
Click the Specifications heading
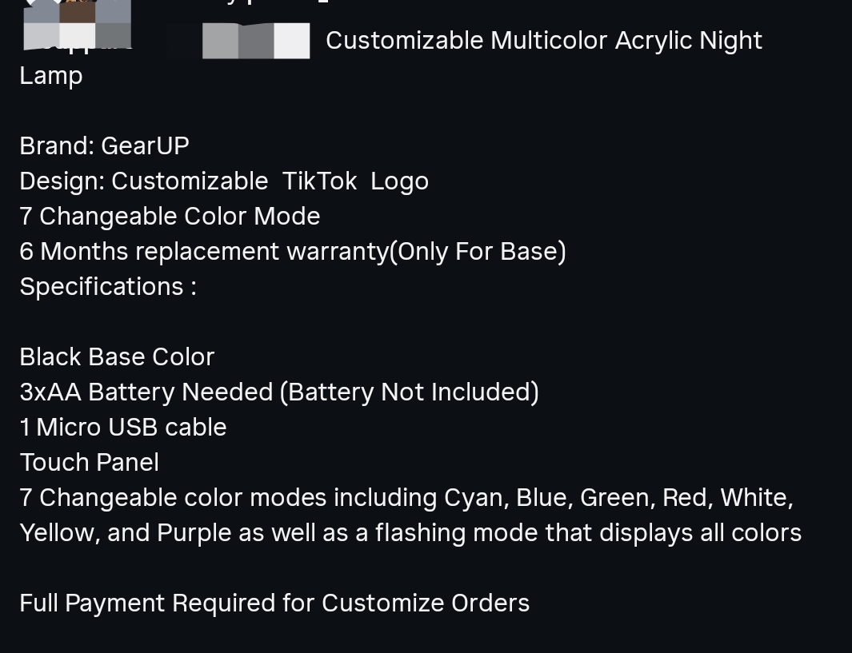108,287
